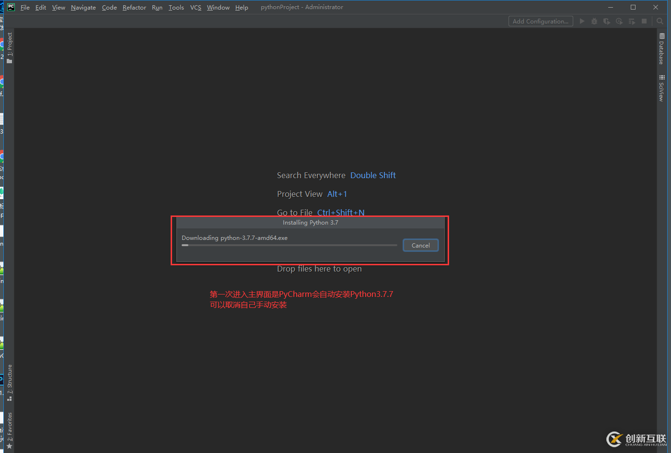The height and width of the screenshot is (453, 671).
Task: Open the Project tool window tab
Action: point(9,48)
